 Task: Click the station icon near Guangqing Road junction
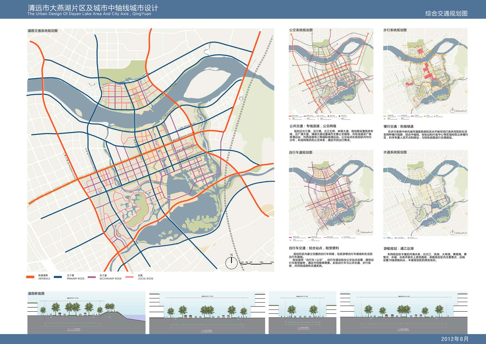(100, 191)
